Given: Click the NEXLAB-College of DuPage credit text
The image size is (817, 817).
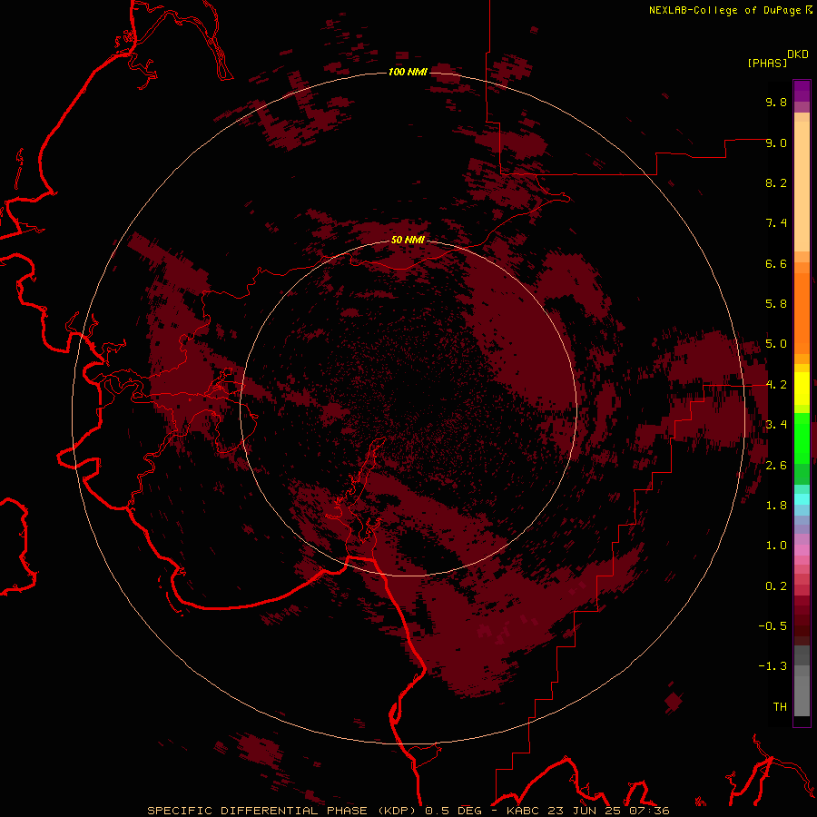Looking at the screenshot, I should point(724,10).
